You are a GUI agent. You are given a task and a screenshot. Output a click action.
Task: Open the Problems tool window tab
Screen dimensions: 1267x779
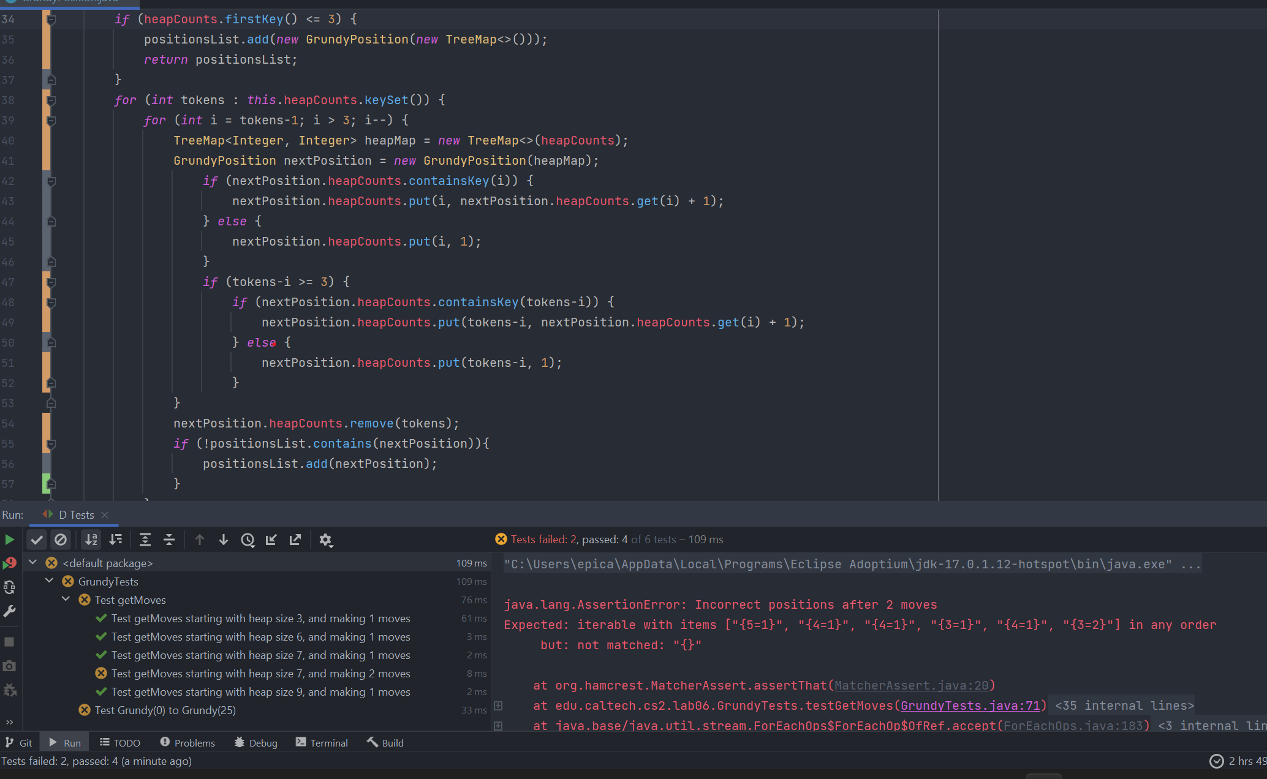pyautogui.click(x=187, y=743)
